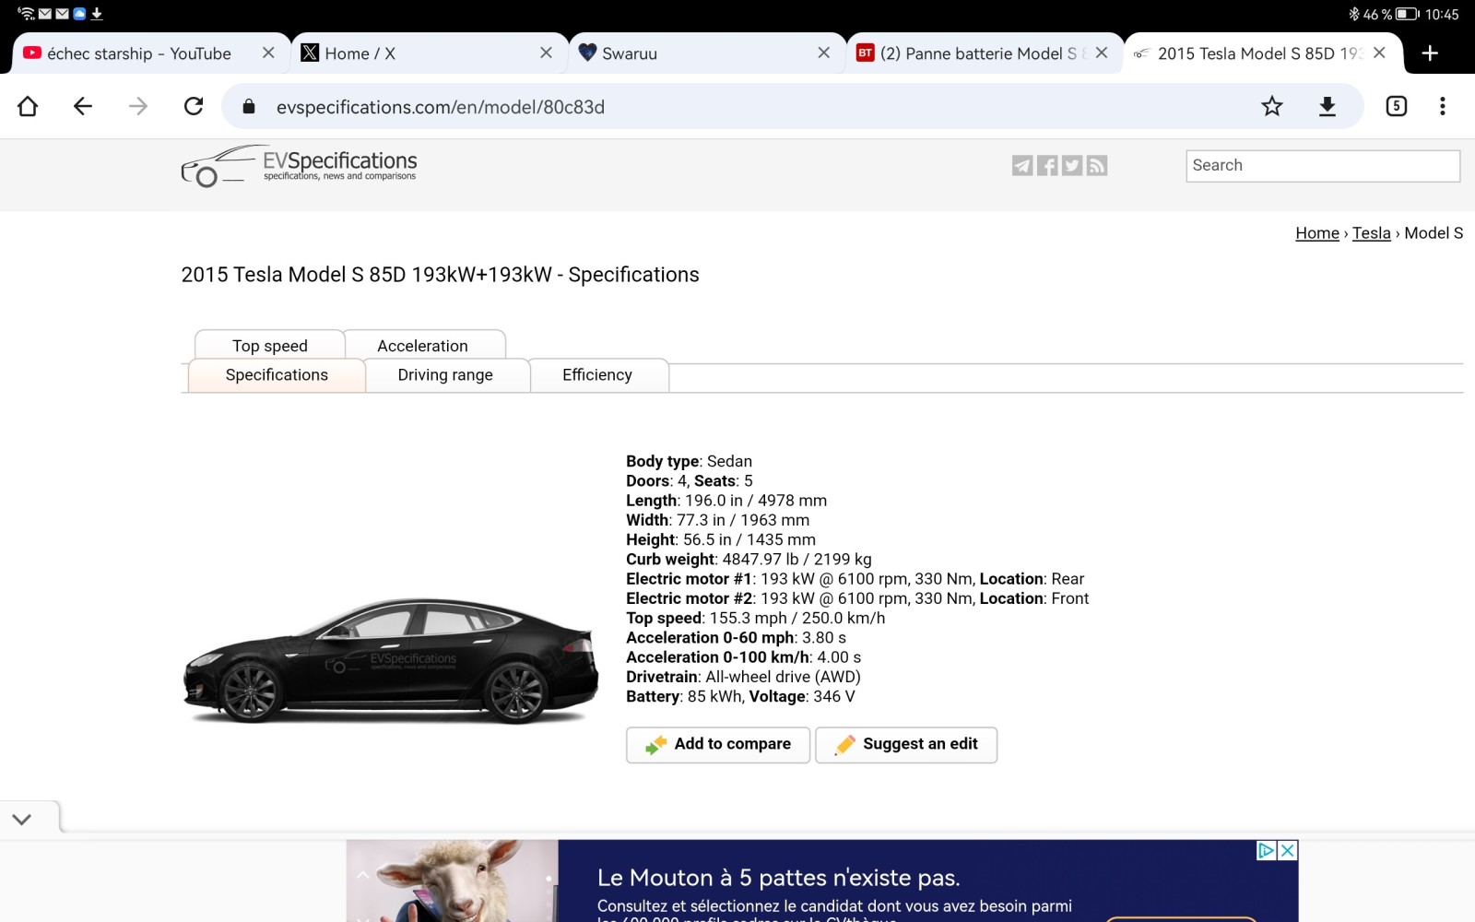The image size is (1475, 922).
Task: Tap the Wi-Fi status icon
Action: point(26,14)
